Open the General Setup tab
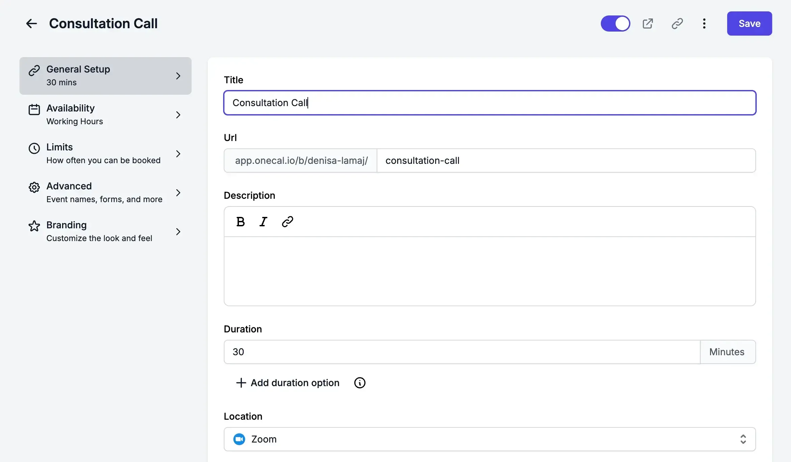The height and width of the screenshot is (462, 791). (x=105, y=76)
